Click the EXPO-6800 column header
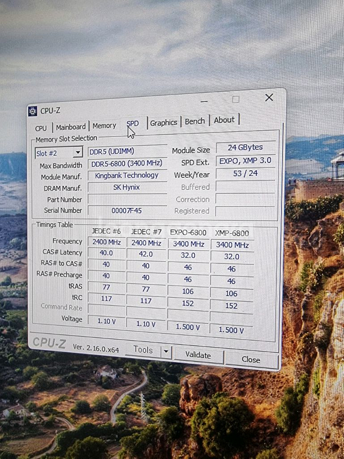This screenshot has height=459, width=344. (188, 233)
